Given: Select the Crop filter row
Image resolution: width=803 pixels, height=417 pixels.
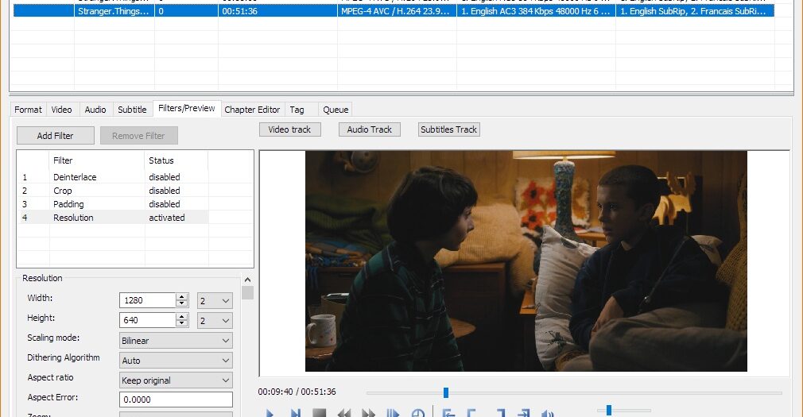Looking at the screenshot, I should pyautogui.click(x=113, y=191).
